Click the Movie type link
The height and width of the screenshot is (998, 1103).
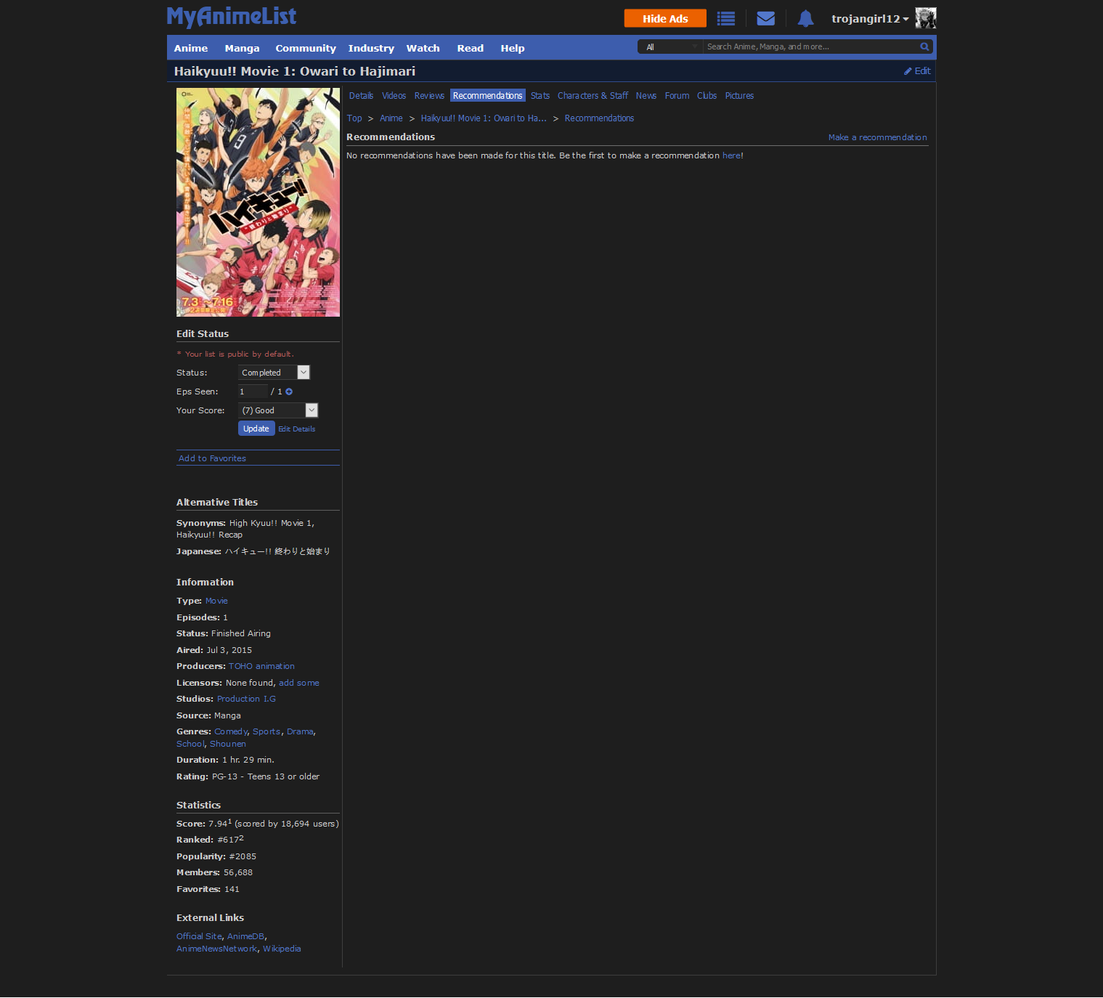[x=216, y=601]
